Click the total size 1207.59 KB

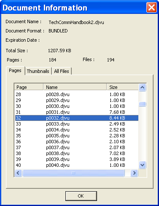click(59, 51)
